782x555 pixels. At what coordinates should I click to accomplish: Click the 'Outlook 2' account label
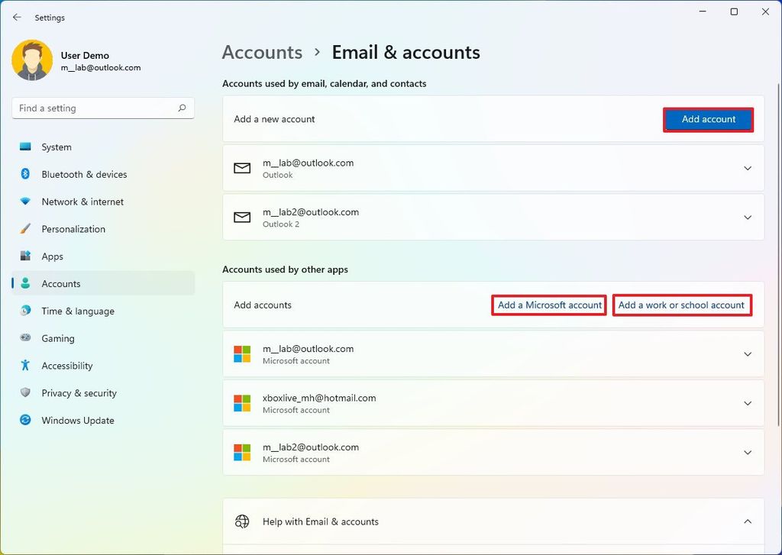(281, 224)
